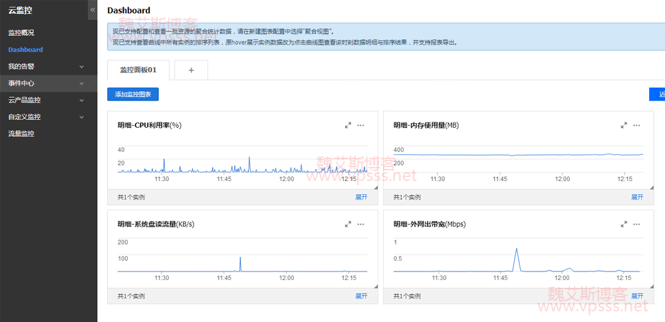Open 监控概况 in the sidebar
Viewport: 665px width, 322px height.
point(21,33)
